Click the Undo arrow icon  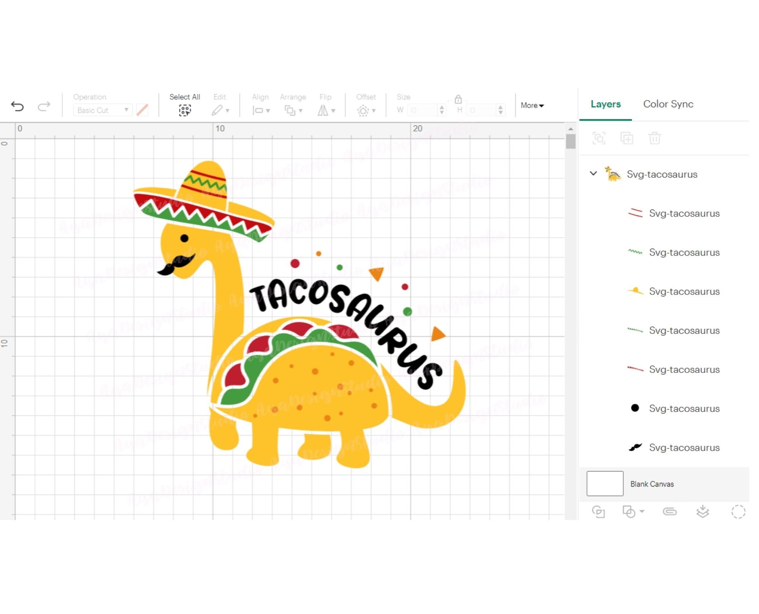(17, 107)
